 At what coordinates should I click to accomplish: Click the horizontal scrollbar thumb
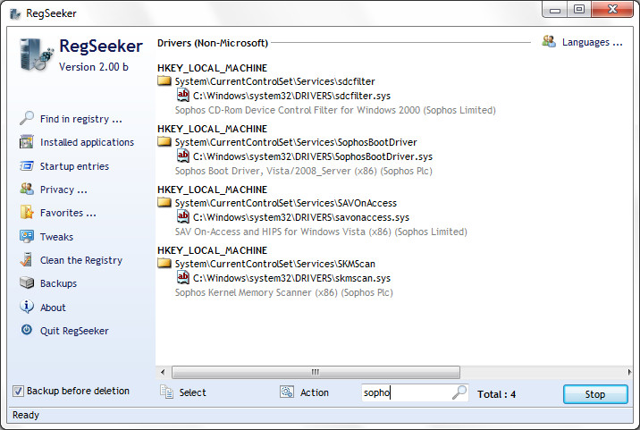tap(316, 372)
